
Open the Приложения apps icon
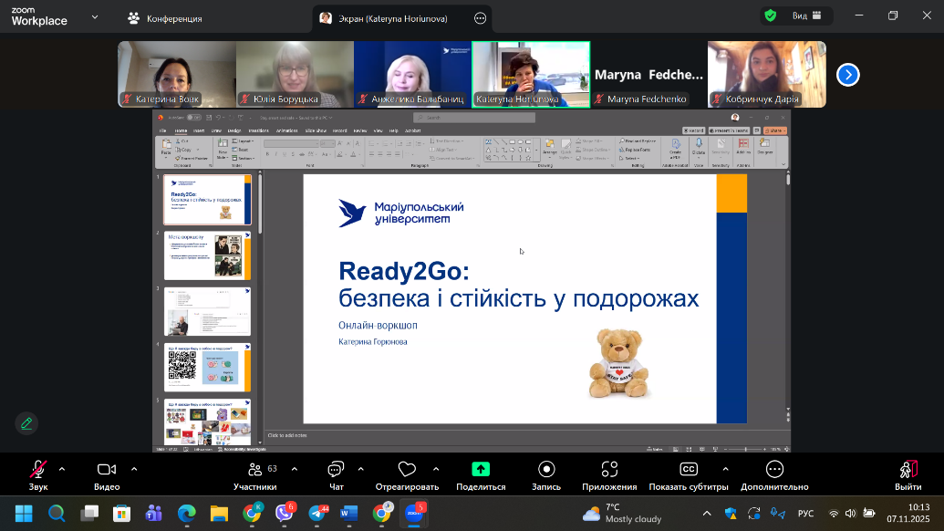pos(609,469)
